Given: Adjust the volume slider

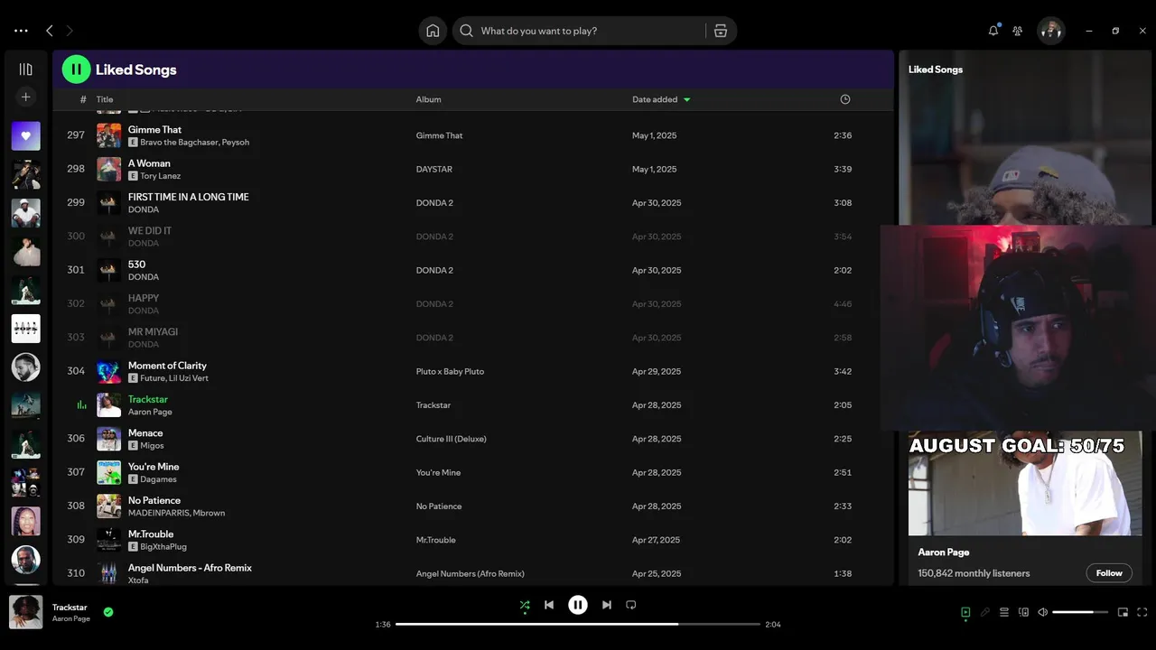Looking at the screenshot, I should (x=1079, y=612).
